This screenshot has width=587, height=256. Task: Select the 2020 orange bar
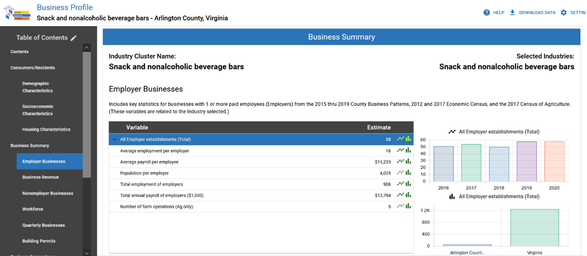[555, 162]
